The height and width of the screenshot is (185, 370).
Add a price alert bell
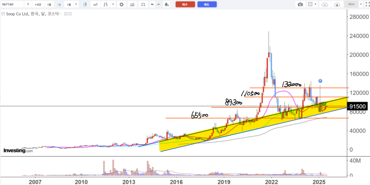click(167, 4)
